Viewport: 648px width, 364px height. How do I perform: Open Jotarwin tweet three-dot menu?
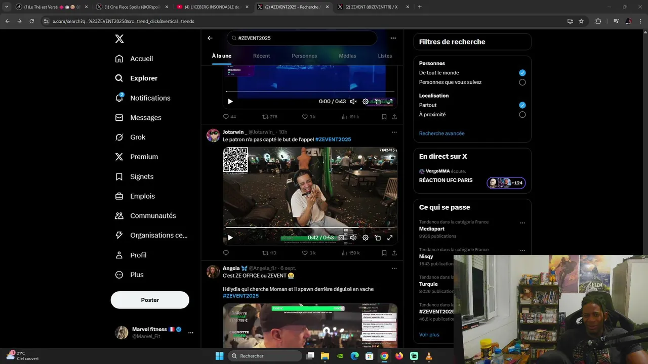click(394, 132)
